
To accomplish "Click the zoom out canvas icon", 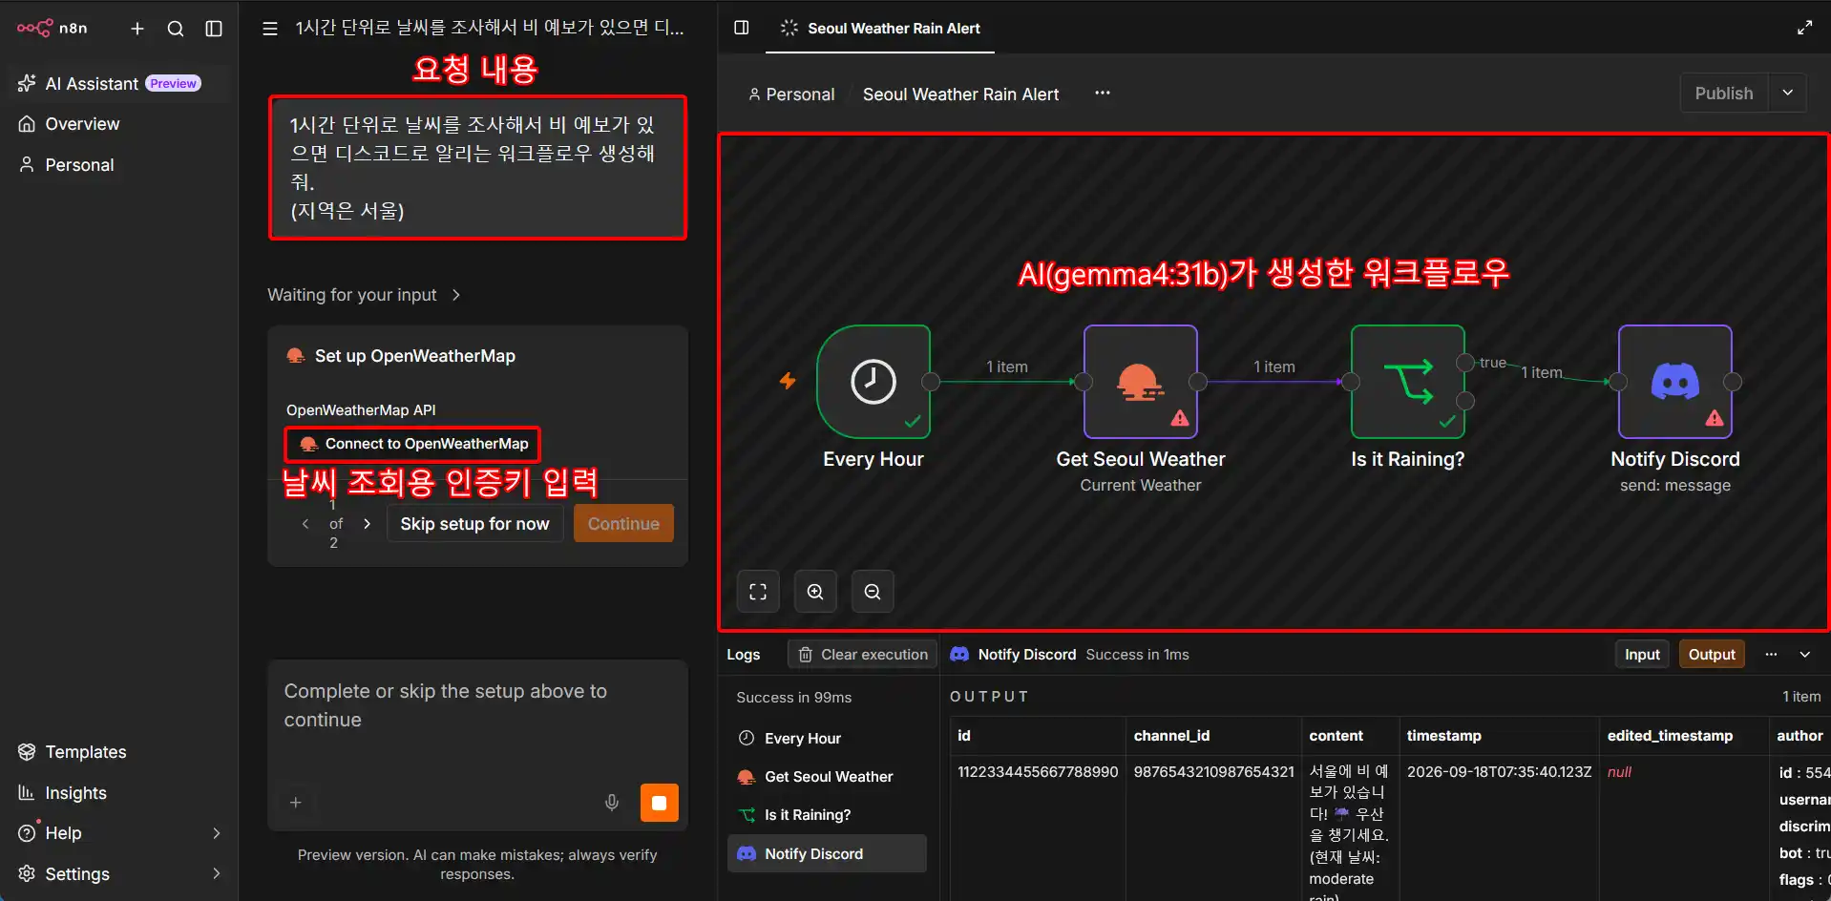I will [873, 592].
